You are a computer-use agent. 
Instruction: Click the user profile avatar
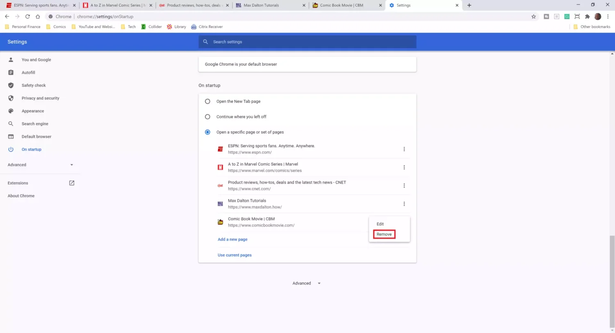coord(598,16)
